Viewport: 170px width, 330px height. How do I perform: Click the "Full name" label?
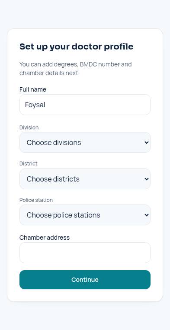(x=33, y=89)
